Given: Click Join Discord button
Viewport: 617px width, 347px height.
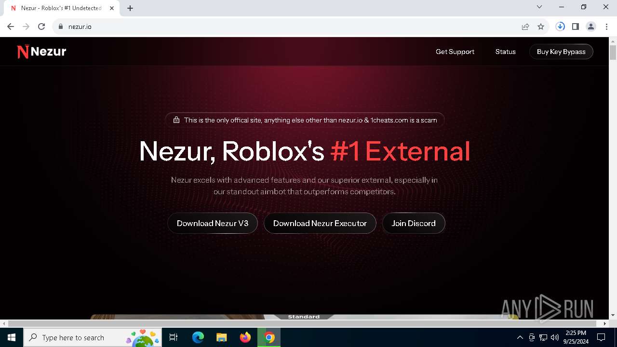Looking at the screenshot, I should coord(414,223).
